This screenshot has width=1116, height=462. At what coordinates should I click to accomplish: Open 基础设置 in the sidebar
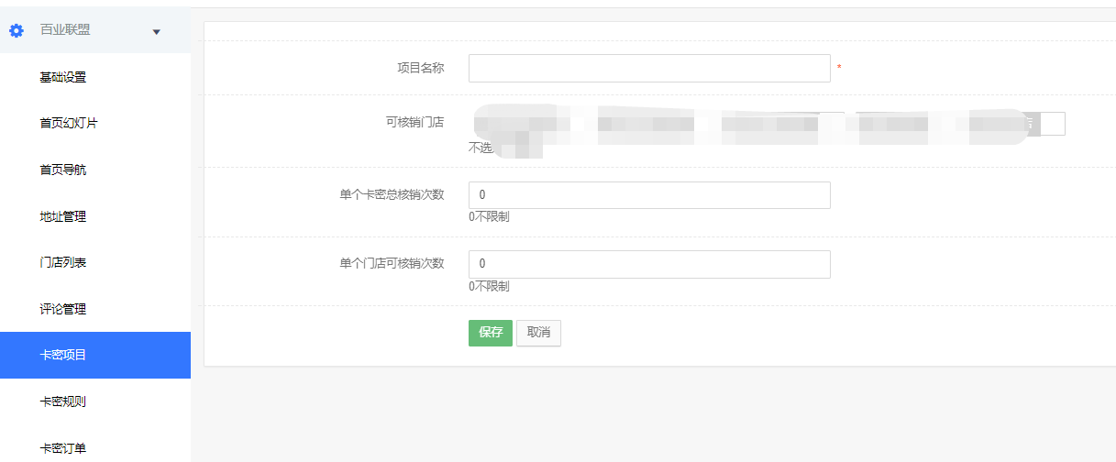[x=62, y=77]
